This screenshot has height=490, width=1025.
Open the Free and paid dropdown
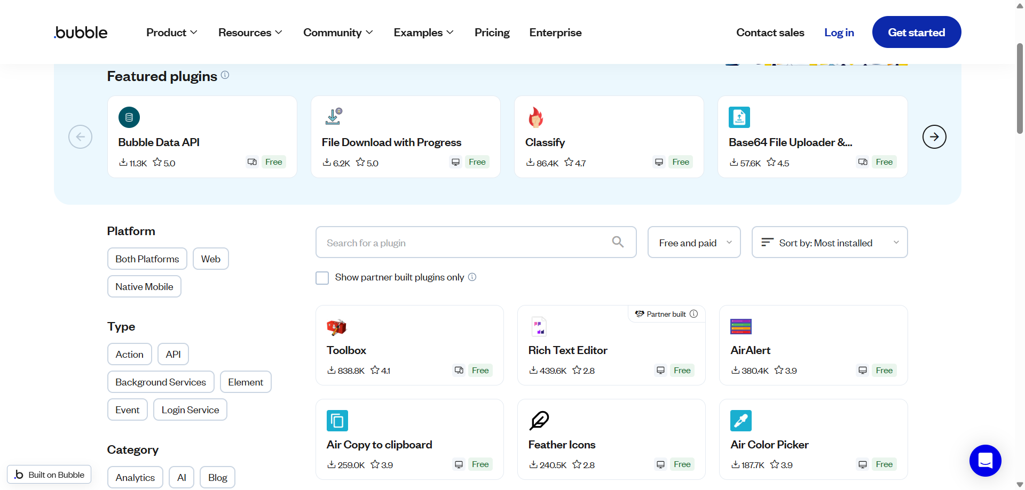(x=694, y=242)
